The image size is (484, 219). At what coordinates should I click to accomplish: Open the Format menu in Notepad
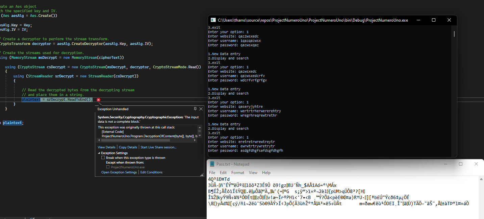238,173
